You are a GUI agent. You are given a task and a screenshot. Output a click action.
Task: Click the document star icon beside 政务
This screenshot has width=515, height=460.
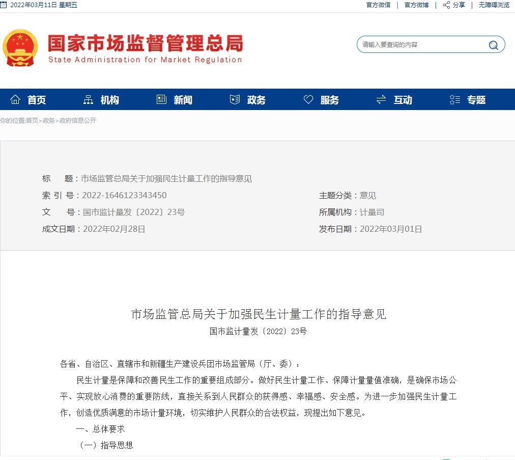235,99
